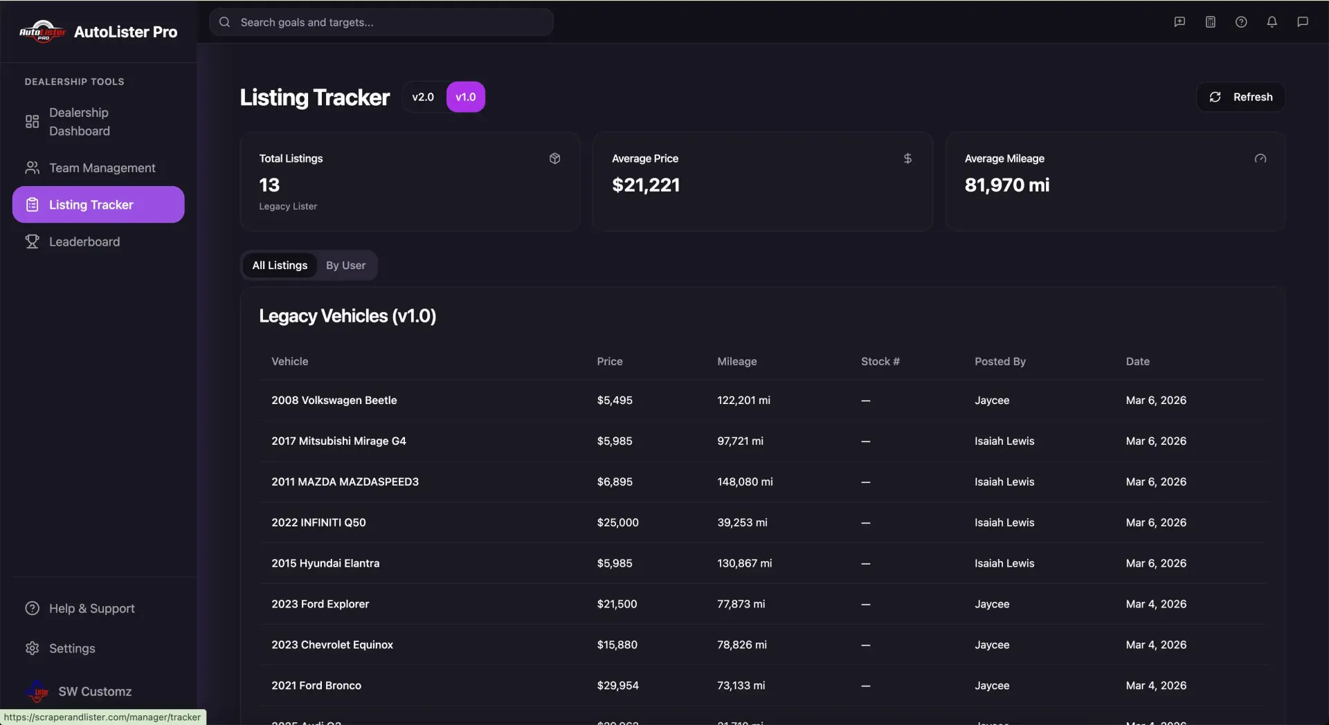
Task: Click the SW Customz avatar icon
Action: click(x=36, y=691)
